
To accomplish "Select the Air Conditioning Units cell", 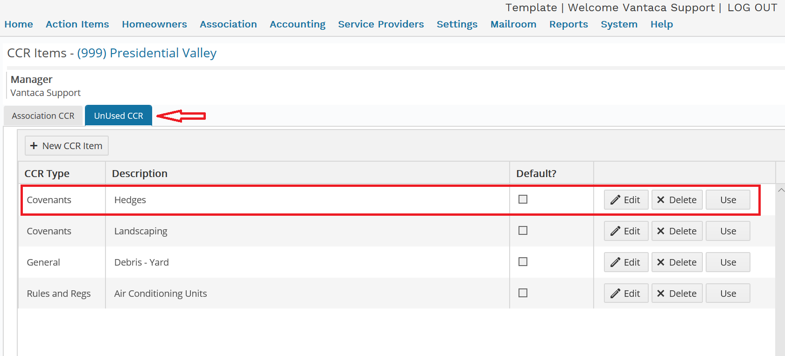I will click(x=308, y=294).
